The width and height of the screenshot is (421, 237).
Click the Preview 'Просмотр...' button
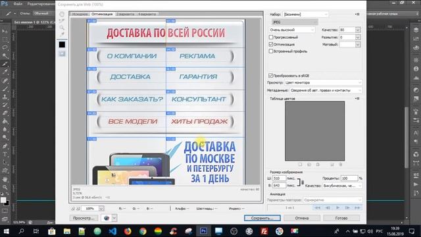point(84,218)
